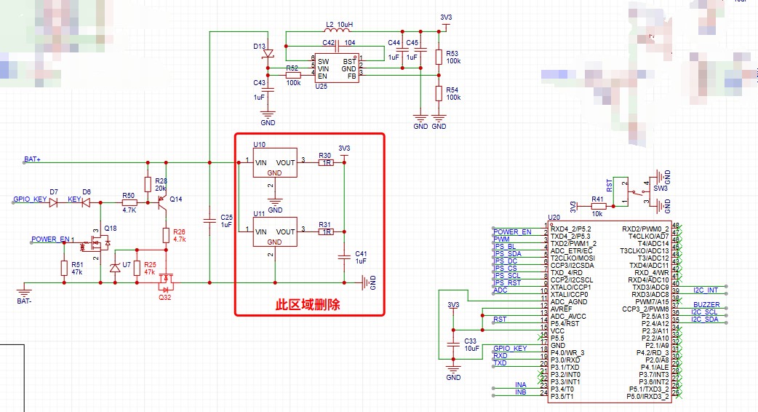This screenshot has width=758, height=412.
Task: Select zener diode U7 symbol
Action: (115, 267)
